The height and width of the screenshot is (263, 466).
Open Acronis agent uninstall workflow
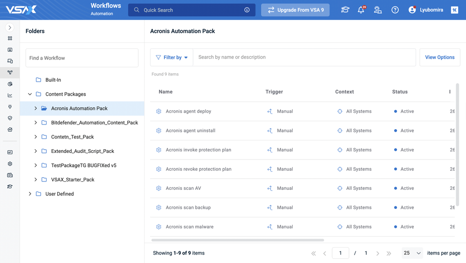(x=191, y=131)
